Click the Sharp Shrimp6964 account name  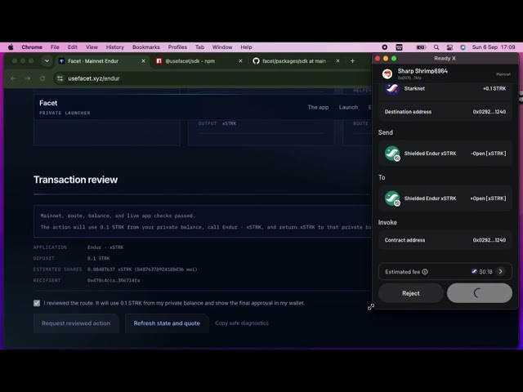tap(422, 71)
